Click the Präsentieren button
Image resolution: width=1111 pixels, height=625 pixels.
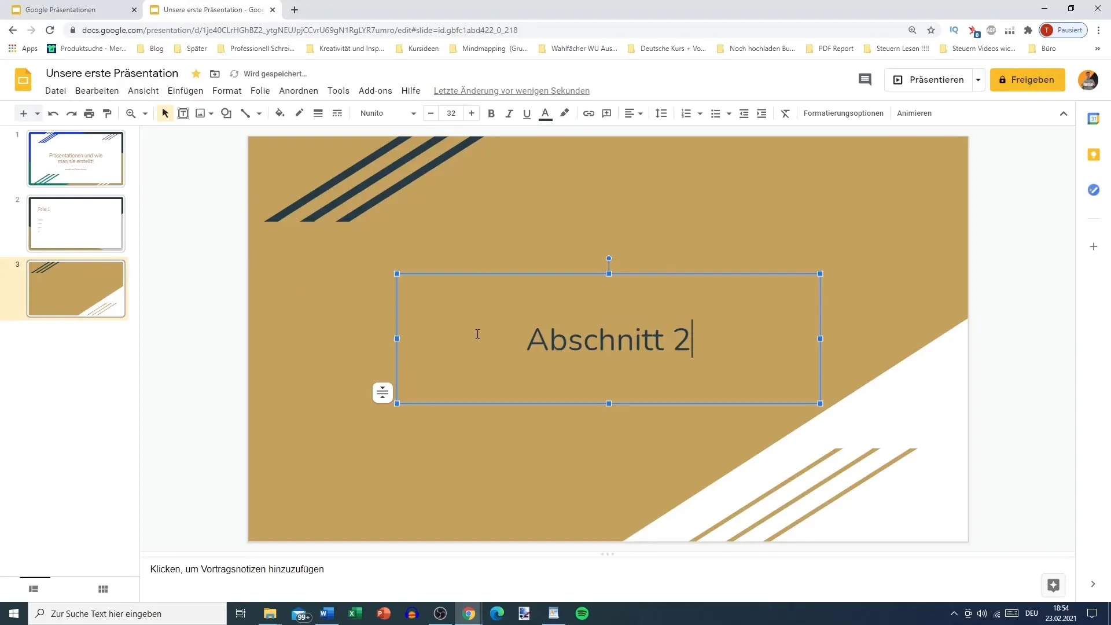pos(928,80)
